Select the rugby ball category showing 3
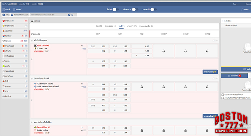This screenshot has height=136, width=251. tap(15, 81)
